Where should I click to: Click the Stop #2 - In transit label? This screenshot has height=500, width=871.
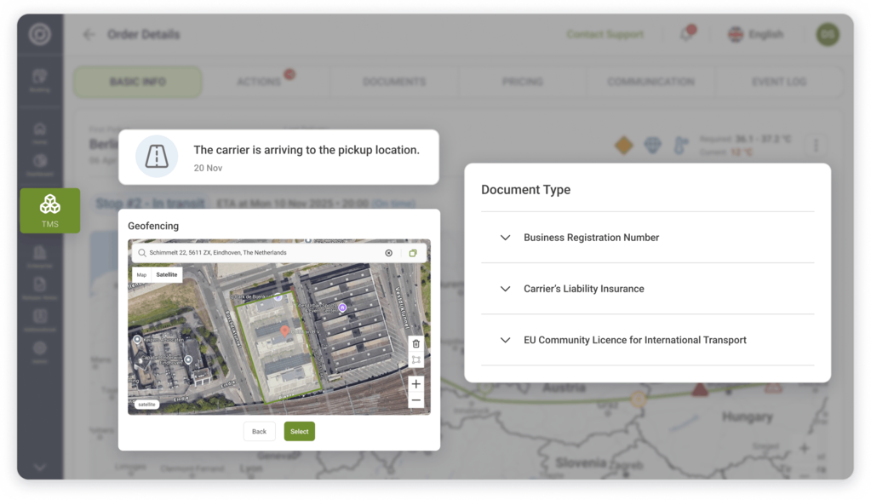[x=150, y=204]
